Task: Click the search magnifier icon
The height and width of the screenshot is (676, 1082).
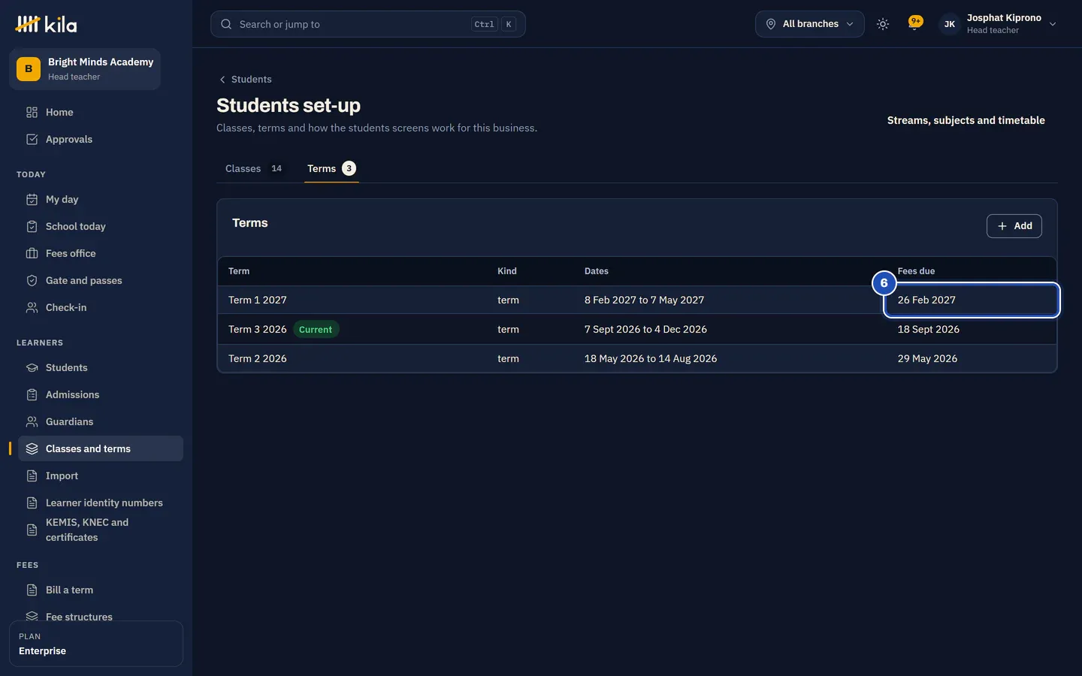Action: 226,24
